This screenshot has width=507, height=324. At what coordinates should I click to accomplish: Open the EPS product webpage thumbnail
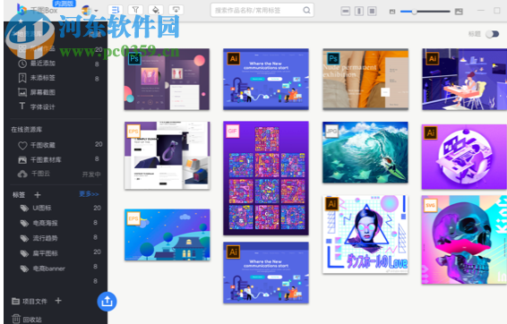168,156
